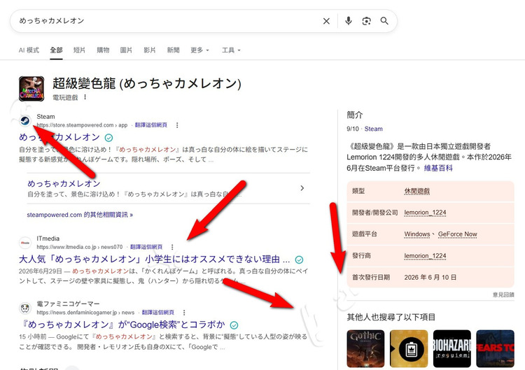Switch to the 新聞 news tab
Screen dimensions: 525x370
click(x=173, y=50)
